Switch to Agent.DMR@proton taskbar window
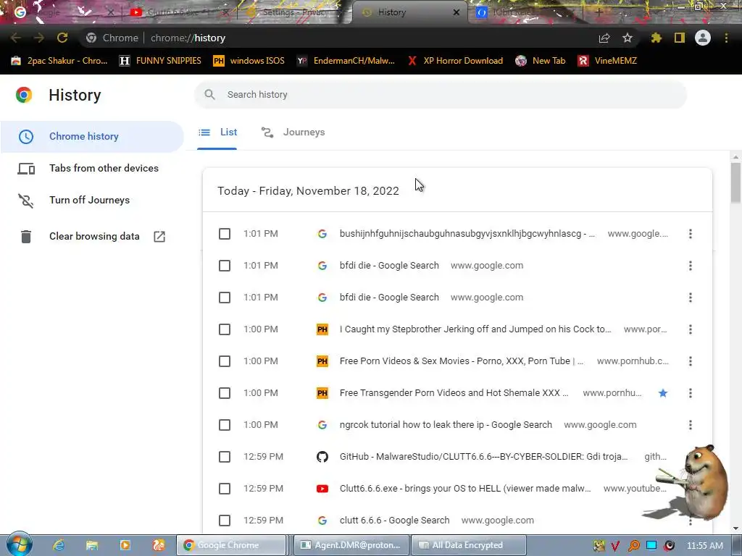Screen dimensions: 742x556 pos(351,545)
